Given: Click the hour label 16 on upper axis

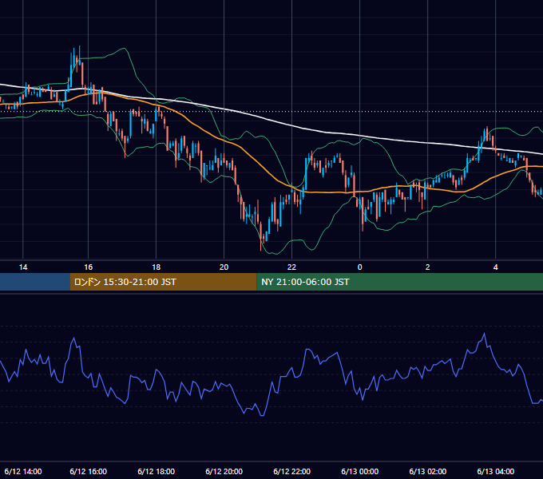Looking at the screenshot, I should 89,267.
